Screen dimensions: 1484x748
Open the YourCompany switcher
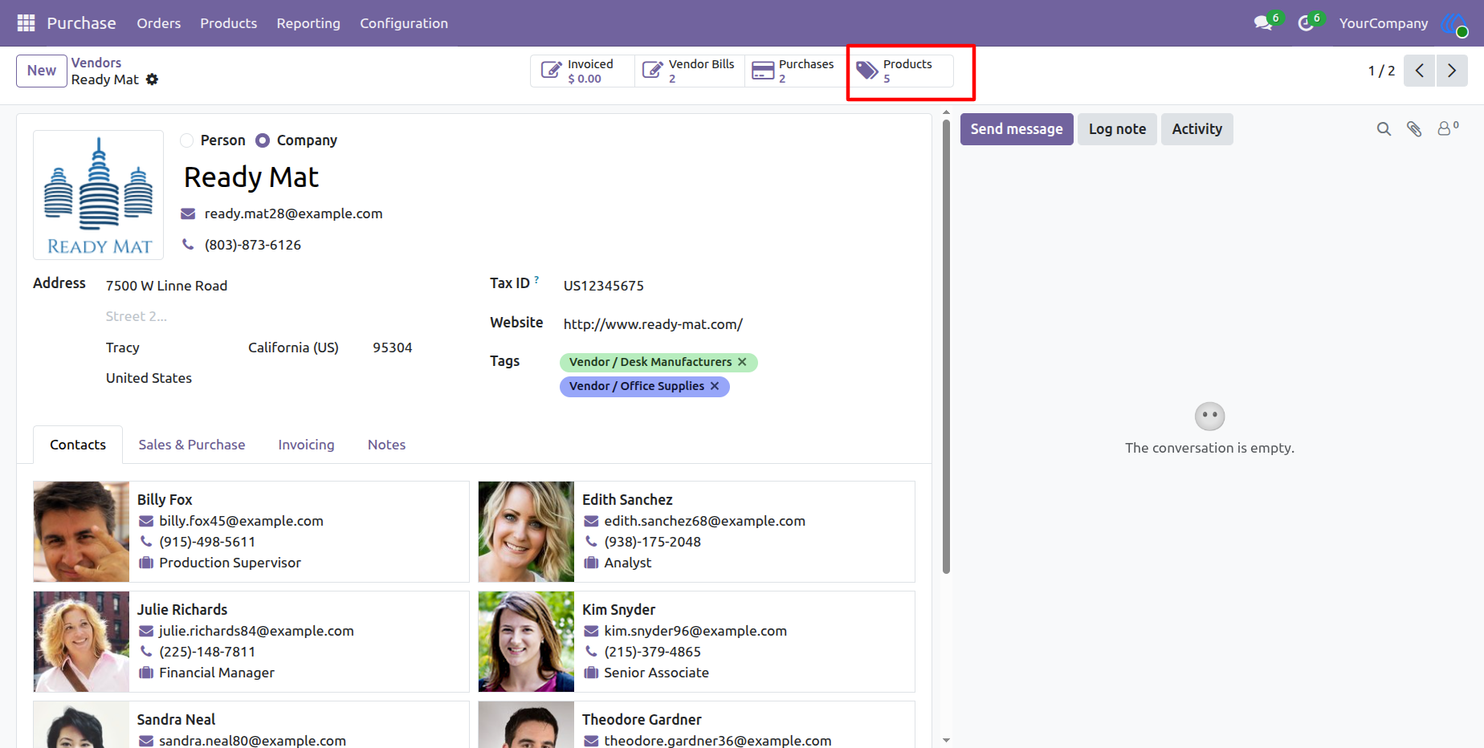pos(1384,23)
